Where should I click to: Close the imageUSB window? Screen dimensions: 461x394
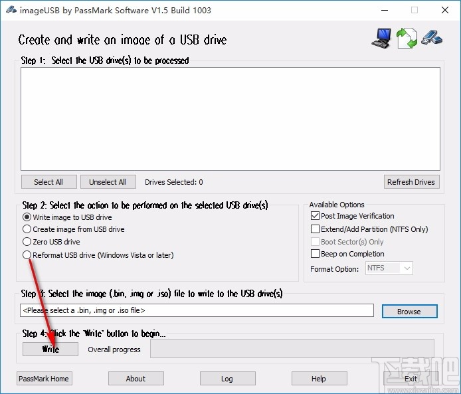click(x=445, y=10)
